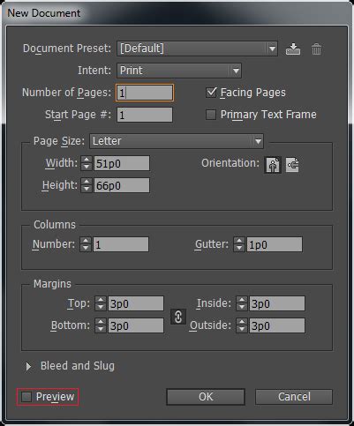This screenshot has width=354, height=426.
Task: Click the Save Document Preset icon
Action: [293, 49]
